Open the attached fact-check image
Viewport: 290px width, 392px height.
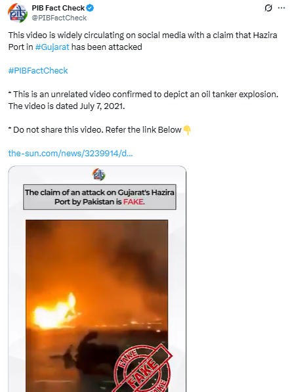click(x=97, y=279)
